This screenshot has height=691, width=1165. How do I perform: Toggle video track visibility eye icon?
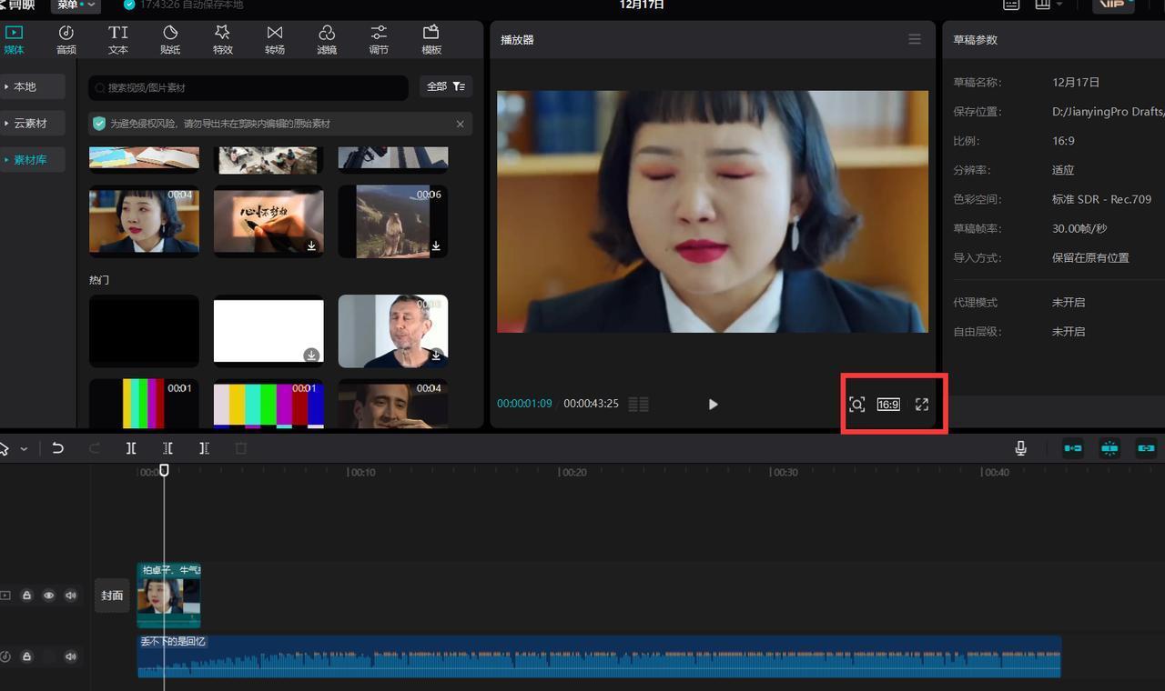coord(49,596)
